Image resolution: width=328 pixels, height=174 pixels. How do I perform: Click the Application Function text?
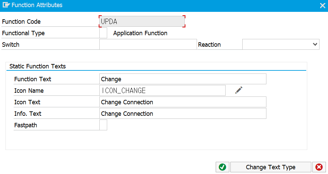140,33
